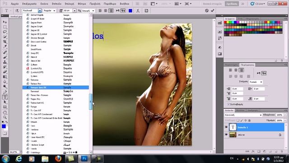This screenshot has height=163, width=289.
Task: Open the layer fill slider dropdown
Action: click(x=285, y=120)
